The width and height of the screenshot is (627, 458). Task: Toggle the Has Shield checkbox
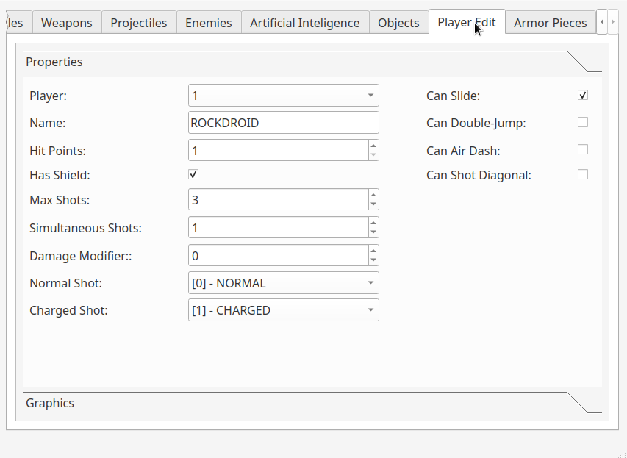pyautogui.click(x=193, y=175)
